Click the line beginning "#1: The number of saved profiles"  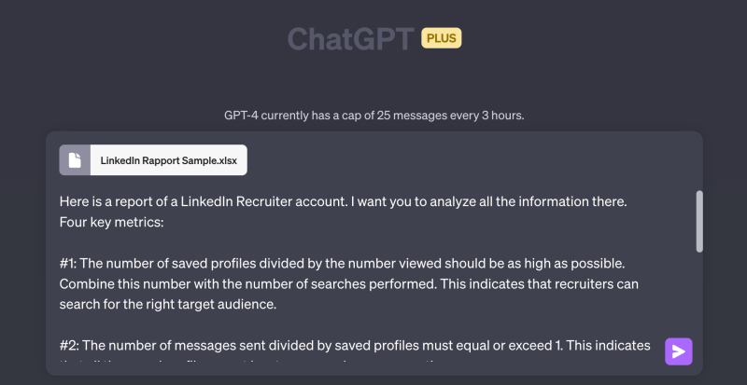click(x=342, y=263)
